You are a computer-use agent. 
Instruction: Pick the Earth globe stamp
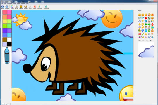152,27
